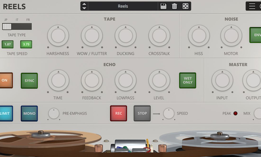Toggle the echo ON button

pyautogui.click(x=5, y=80)
